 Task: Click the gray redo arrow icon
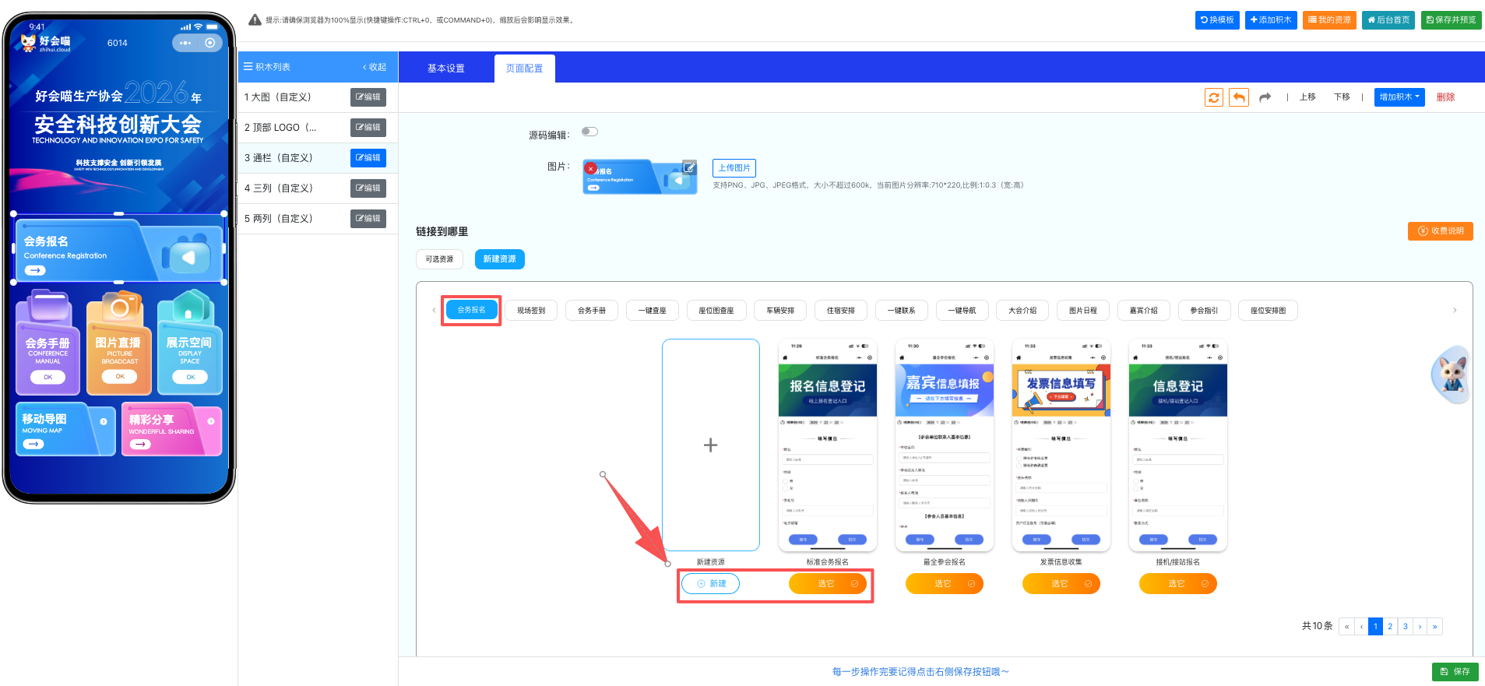pyautogui.click(x=1265, y=97)
